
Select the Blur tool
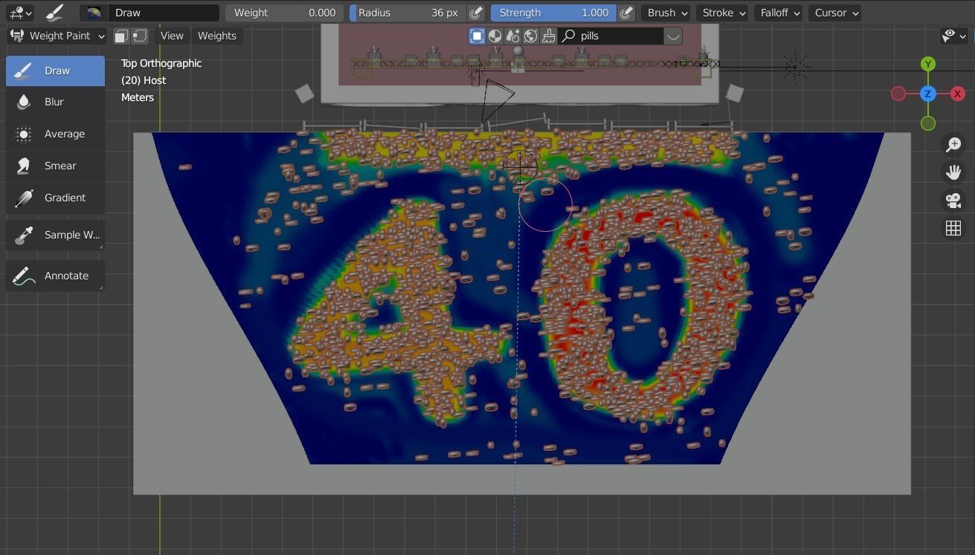point(55,102)
